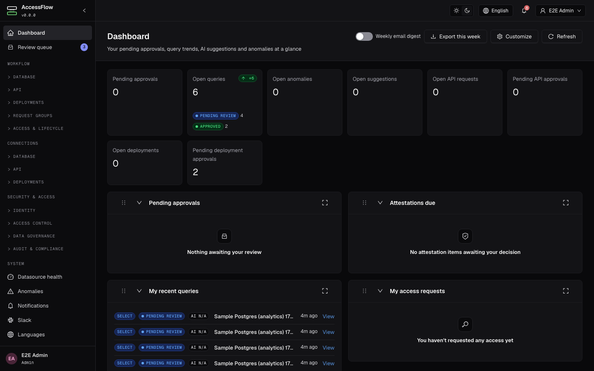This screenshot has width=594, height=371.
Task: Expand Audit & Compliance section
Action: pos(47,249)
